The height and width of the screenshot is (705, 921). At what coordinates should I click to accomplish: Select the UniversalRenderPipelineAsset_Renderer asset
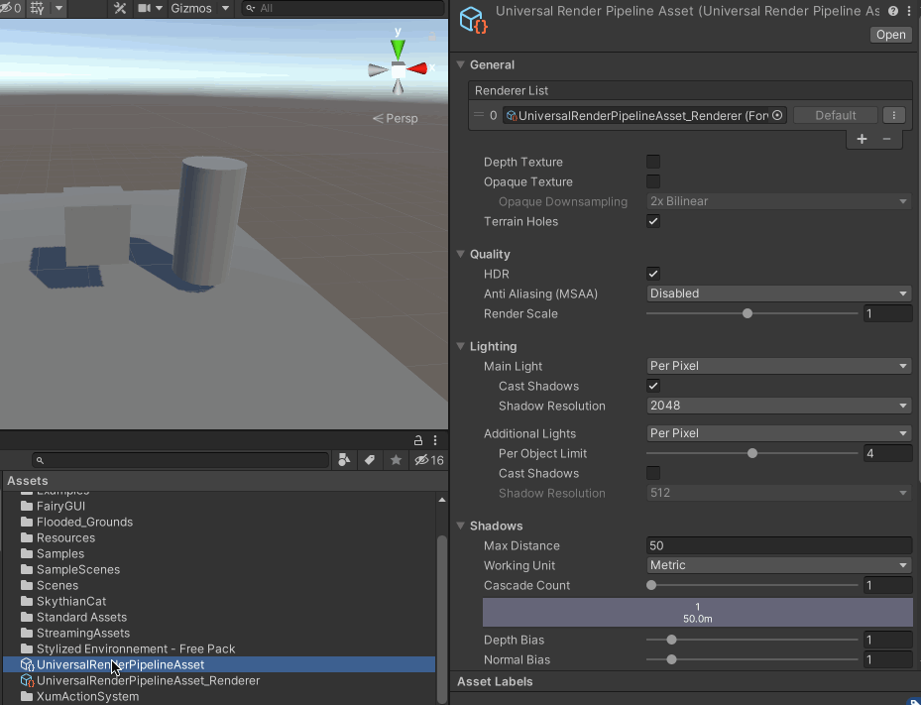pyautogui.click(x=148, y=680)
